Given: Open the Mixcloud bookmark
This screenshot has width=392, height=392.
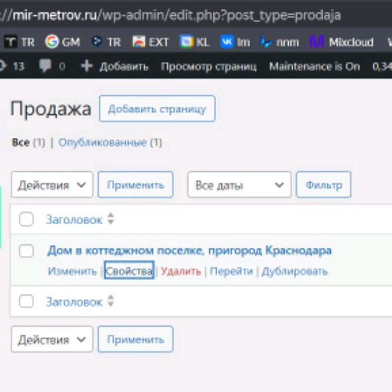Looking at the screenshot, I should click(x=341, y=42).
